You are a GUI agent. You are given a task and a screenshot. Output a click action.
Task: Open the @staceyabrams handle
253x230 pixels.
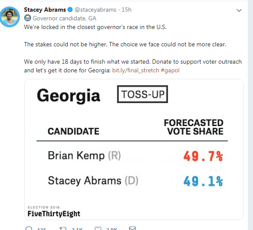pyautogui.click(x=95, y=10)
